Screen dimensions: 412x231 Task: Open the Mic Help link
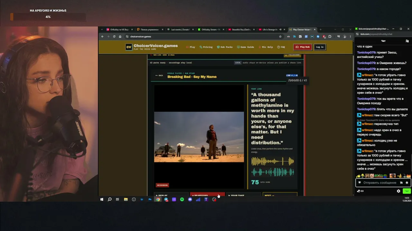(266, 47)
